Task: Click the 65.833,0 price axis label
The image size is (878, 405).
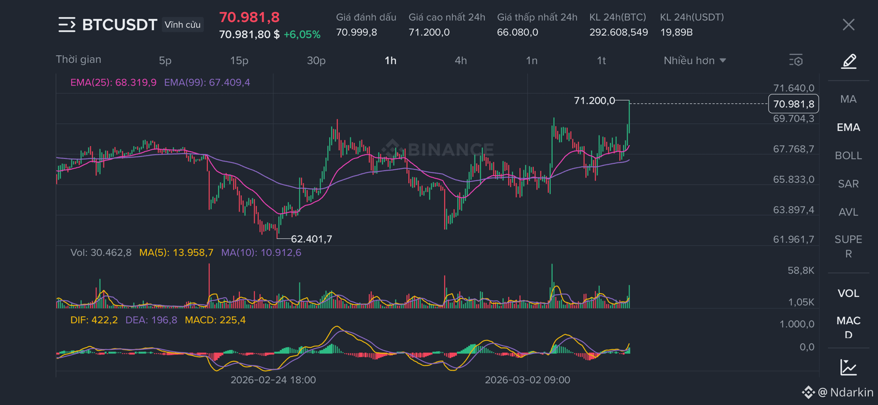Action: (x=794, y=180)
